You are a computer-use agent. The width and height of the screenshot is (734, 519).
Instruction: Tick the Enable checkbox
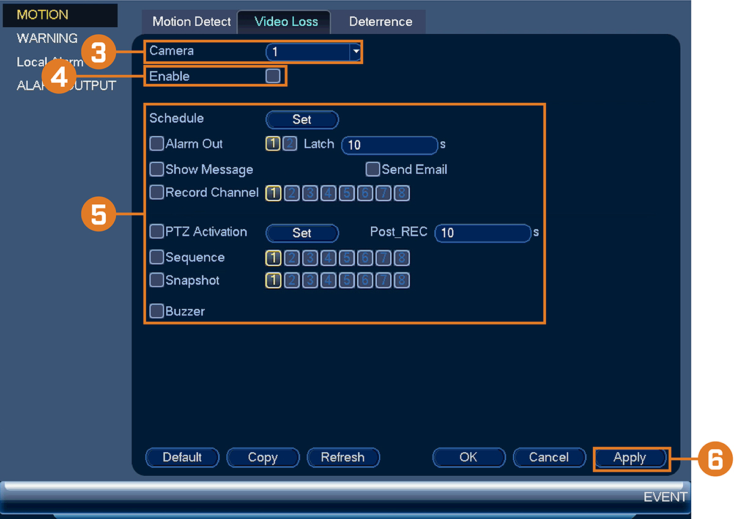coord(273,76)
